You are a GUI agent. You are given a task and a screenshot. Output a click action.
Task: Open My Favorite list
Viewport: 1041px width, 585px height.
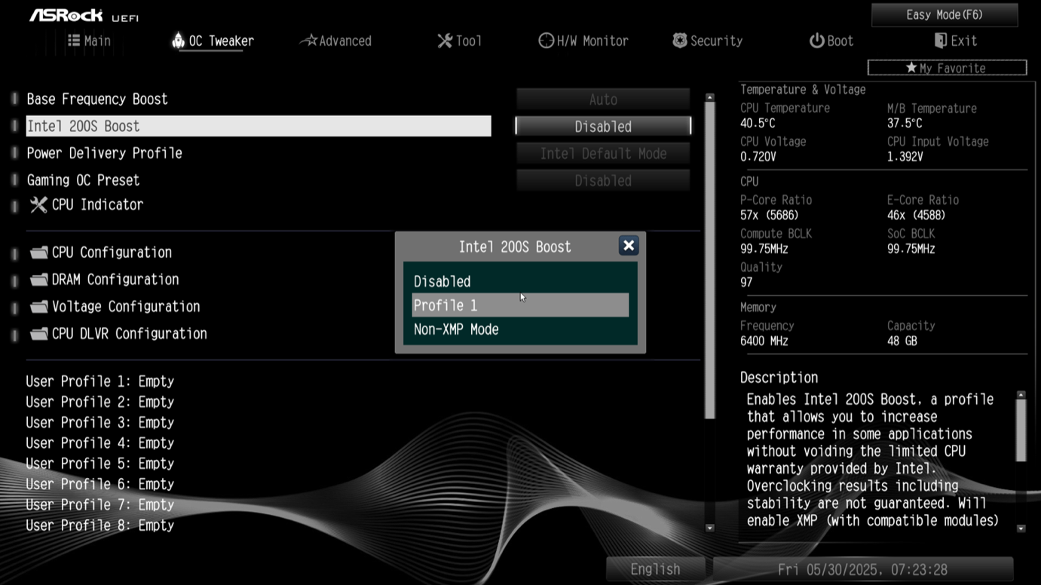coord(947,69)
